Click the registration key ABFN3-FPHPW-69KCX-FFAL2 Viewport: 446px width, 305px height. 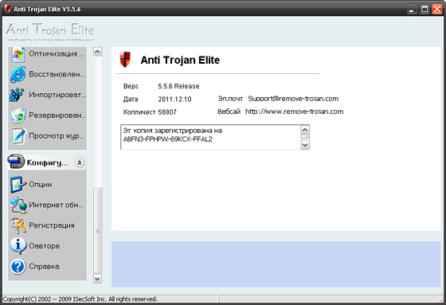click(167, 139)
